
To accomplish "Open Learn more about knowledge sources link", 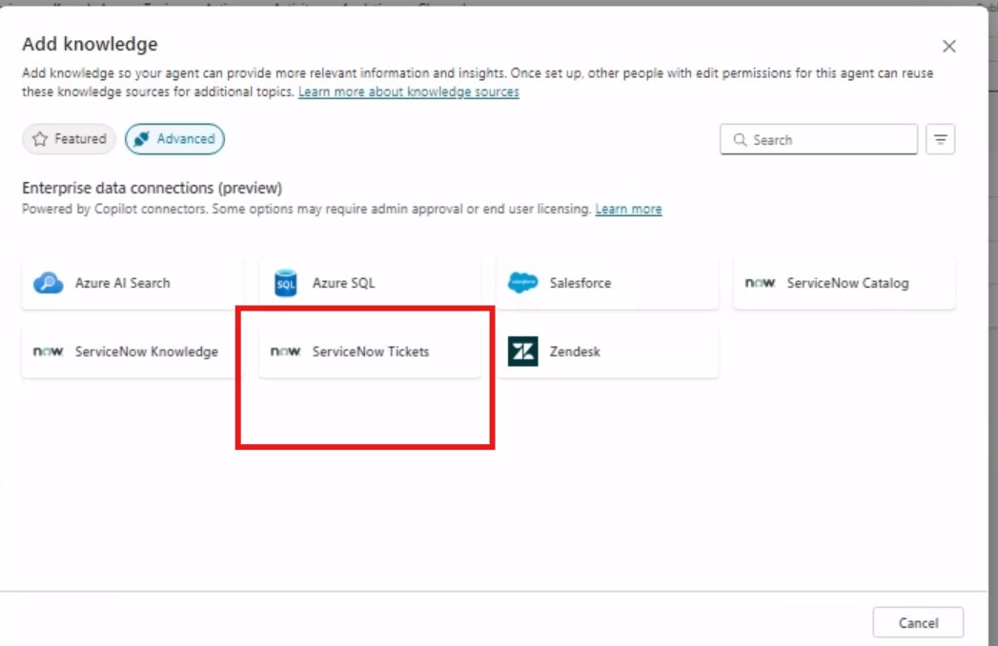I will pyautogui.click(x=409, y=91).
